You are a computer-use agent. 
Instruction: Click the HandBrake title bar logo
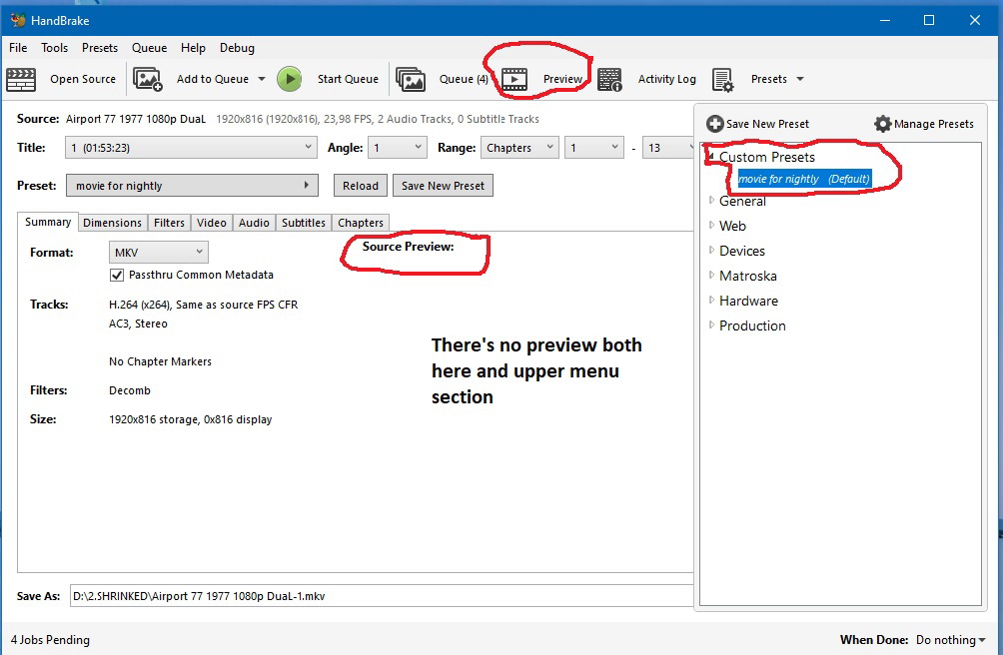tap(16, 19)
